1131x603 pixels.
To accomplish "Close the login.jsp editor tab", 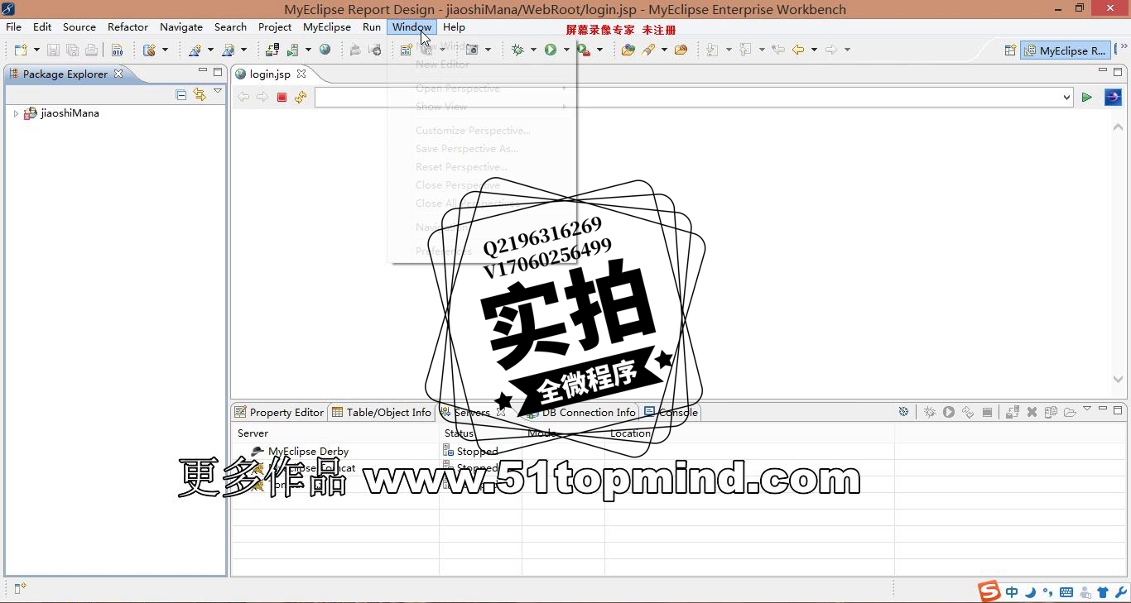I will (x=301, y=74).
